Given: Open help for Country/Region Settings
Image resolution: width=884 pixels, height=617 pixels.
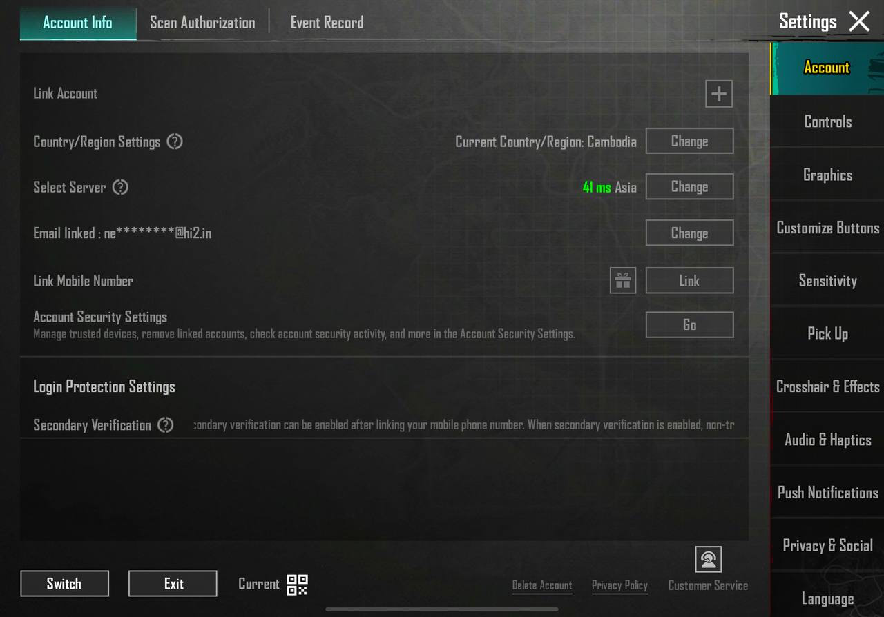Looking at the screenshot, I should coord(175,141).
